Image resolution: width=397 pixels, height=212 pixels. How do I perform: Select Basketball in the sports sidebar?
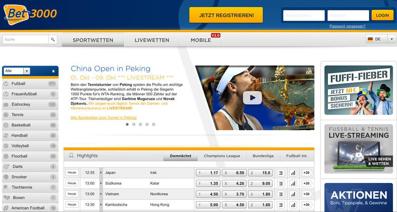[x=30, y=125]
